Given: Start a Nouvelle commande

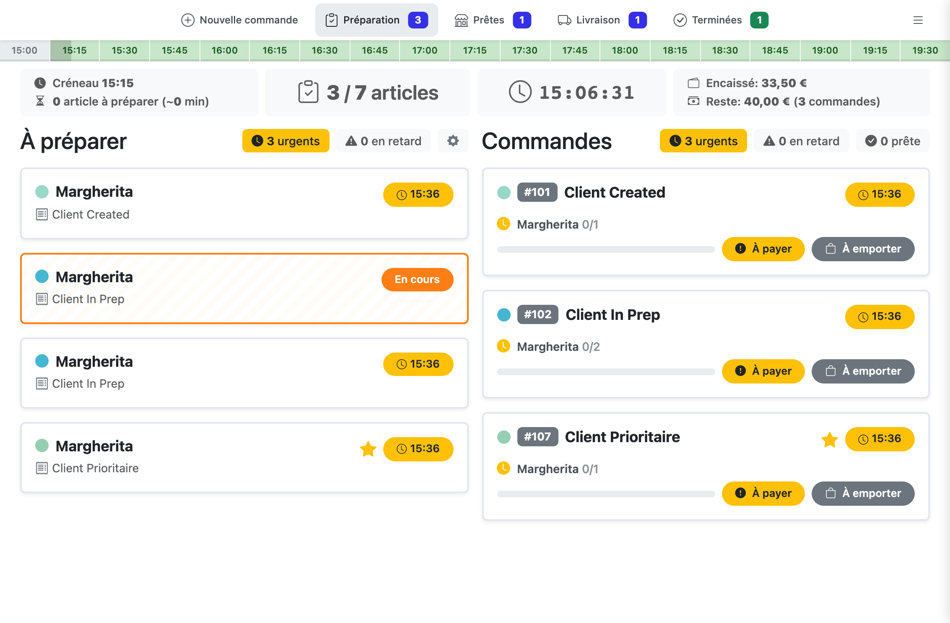Looking at the screenshot, I should [x=239, y=20].
